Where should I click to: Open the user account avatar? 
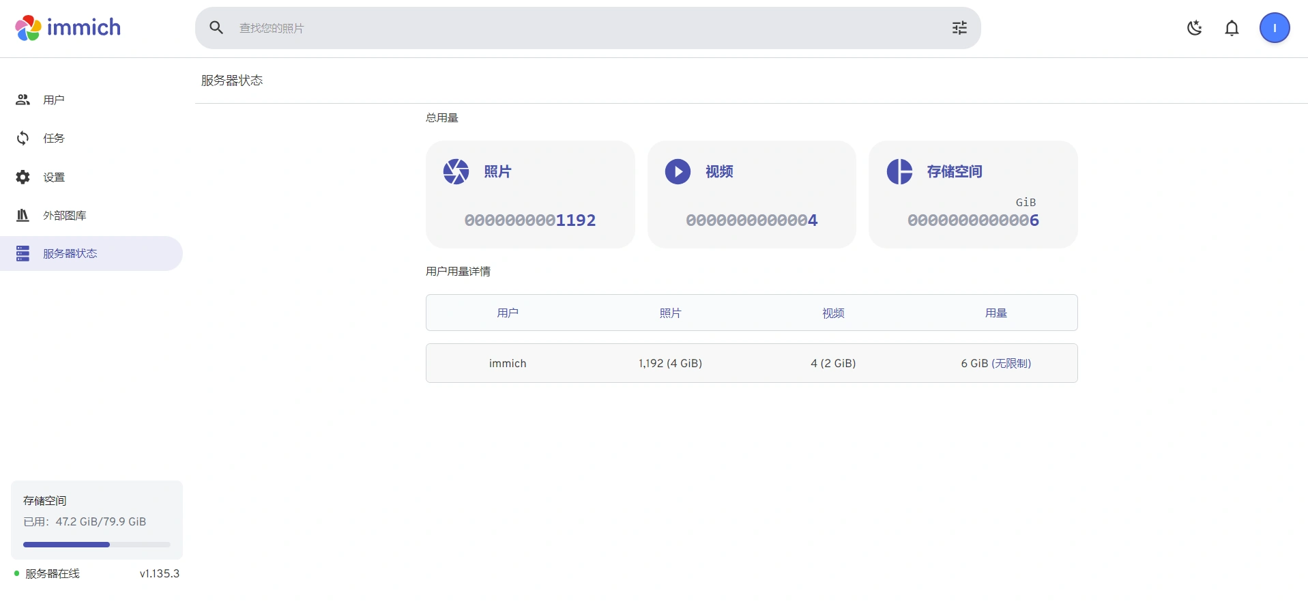coord(1274,28)
